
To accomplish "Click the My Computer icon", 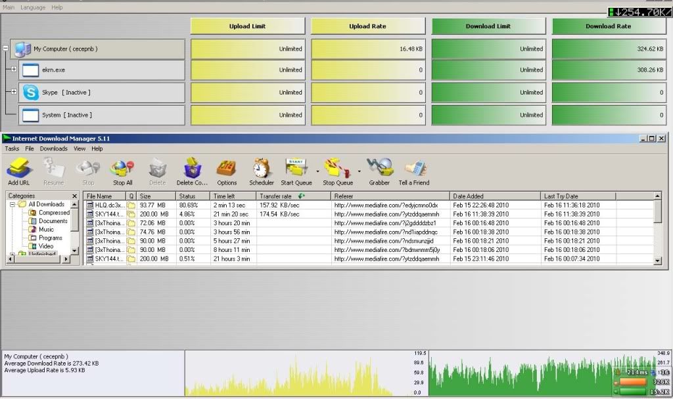I will click(22, 49).
